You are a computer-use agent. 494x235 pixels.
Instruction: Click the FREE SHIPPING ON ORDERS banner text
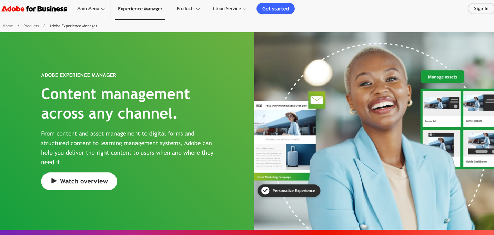286,106
